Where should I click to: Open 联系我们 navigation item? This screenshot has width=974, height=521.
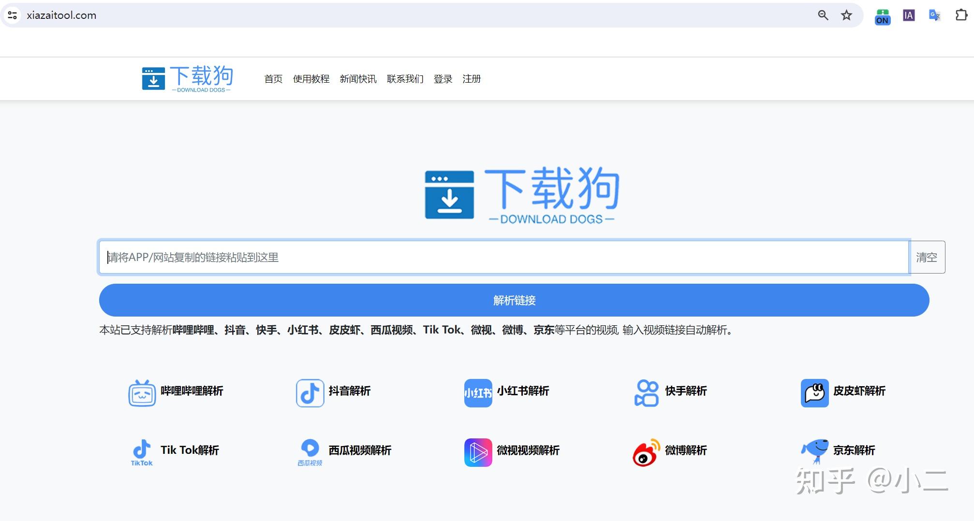(x=405, y=79)
